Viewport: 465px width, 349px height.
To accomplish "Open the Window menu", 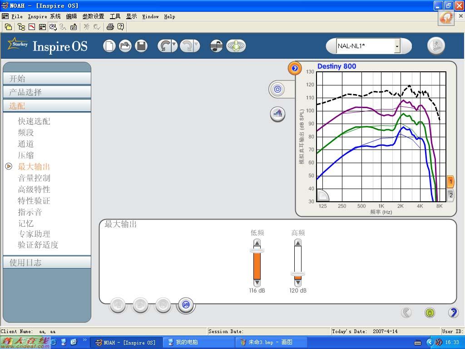I will tap(150, 17).
